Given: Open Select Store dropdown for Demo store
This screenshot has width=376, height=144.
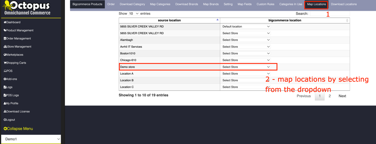Looking at the screenshot, I should (x=246, y=67).
